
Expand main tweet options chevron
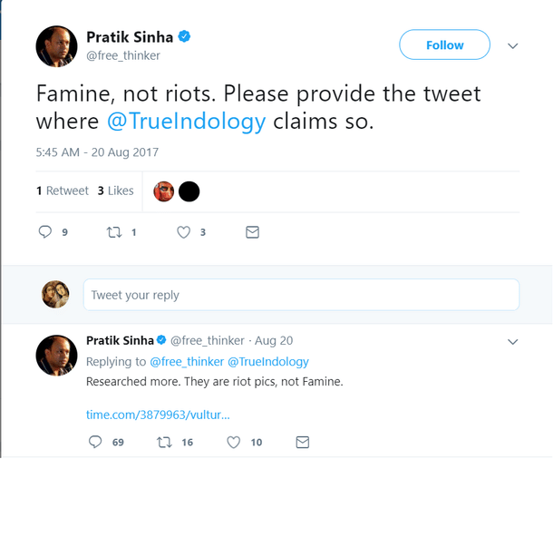[x=512, y=45]
